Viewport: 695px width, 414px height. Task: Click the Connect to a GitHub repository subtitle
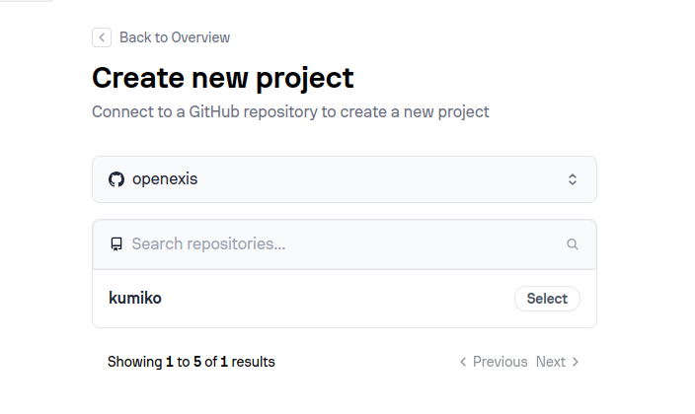[x=290, y=111]
